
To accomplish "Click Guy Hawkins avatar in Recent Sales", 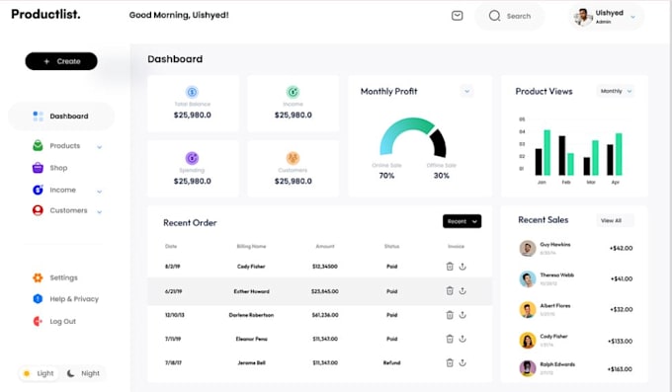I will click(528, 248).
